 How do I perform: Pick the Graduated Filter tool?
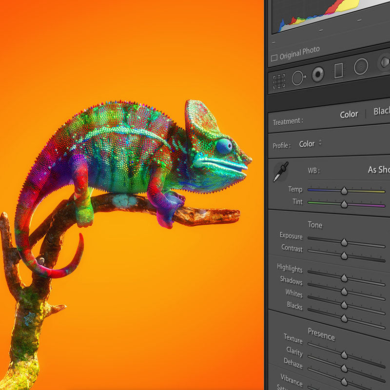pos(338,71)
